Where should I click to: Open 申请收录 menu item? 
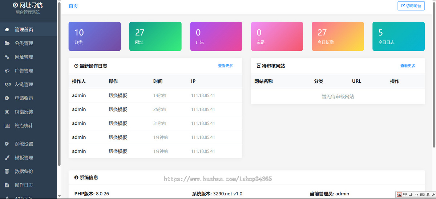pos(28,98)
